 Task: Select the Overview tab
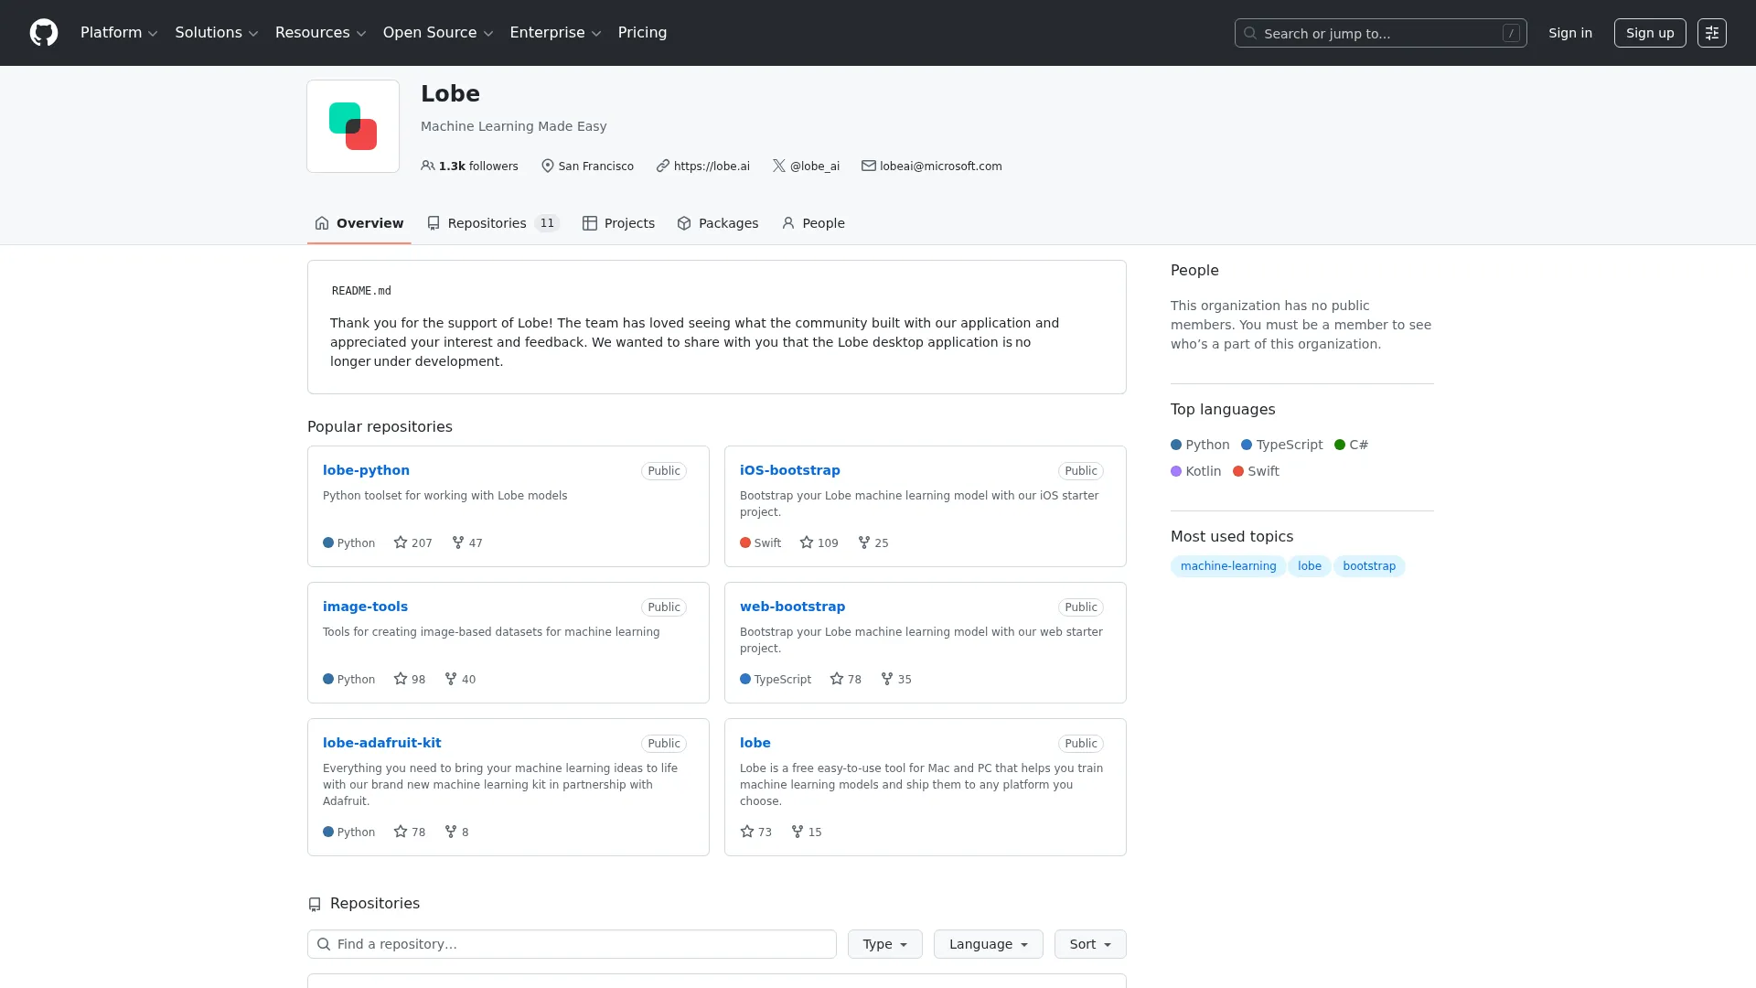pyautogui.click(x=359, y=223)
